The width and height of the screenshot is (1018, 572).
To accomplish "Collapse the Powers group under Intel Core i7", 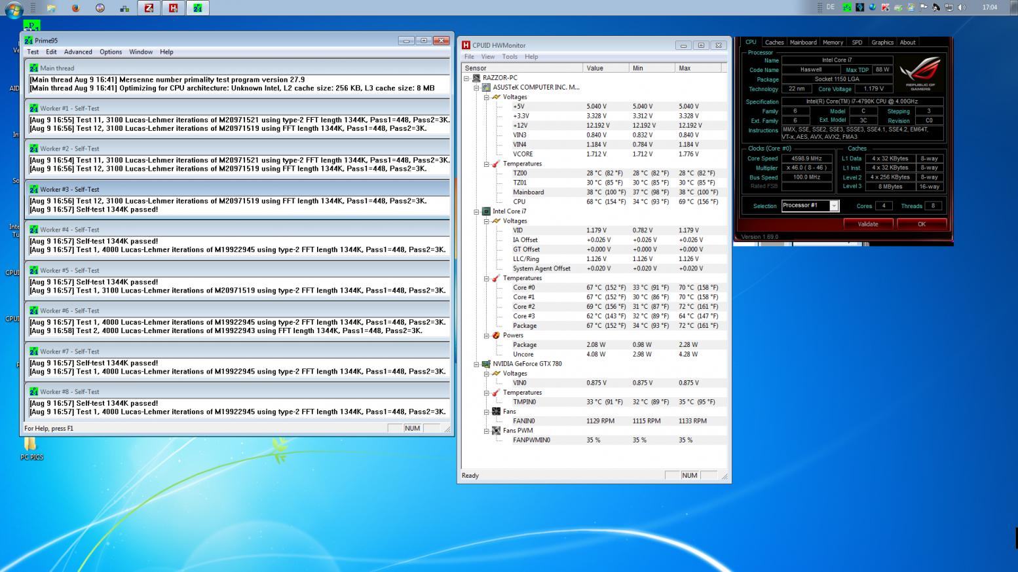I will click(x=487, y=335).
